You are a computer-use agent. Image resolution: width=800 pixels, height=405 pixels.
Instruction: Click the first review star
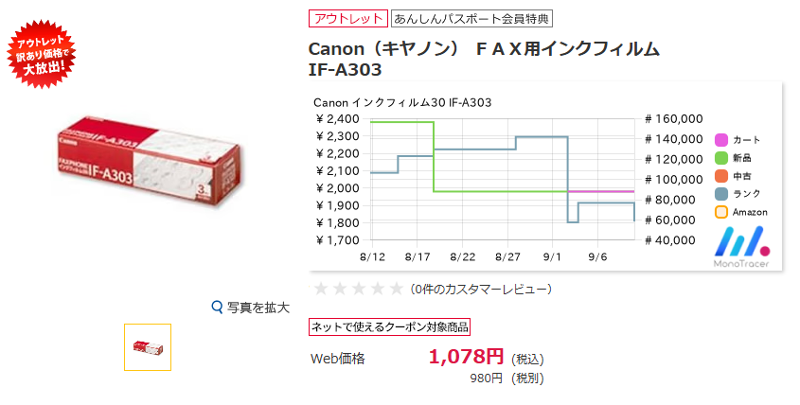320,290
